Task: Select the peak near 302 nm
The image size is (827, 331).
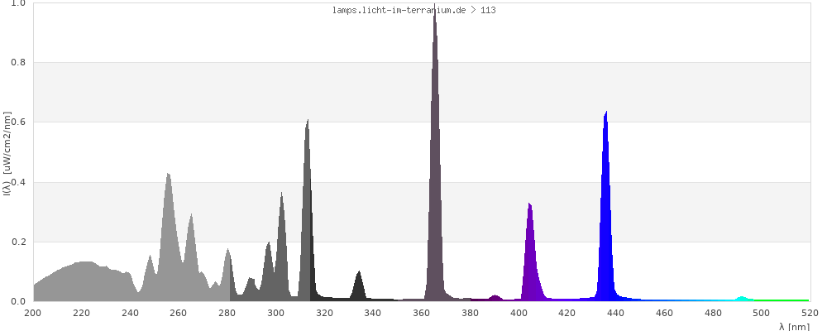Action: [x=282, y=248]
